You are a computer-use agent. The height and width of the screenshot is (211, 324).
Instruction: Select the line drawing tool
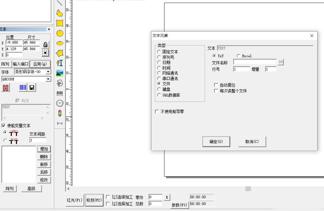coord(60,3)
